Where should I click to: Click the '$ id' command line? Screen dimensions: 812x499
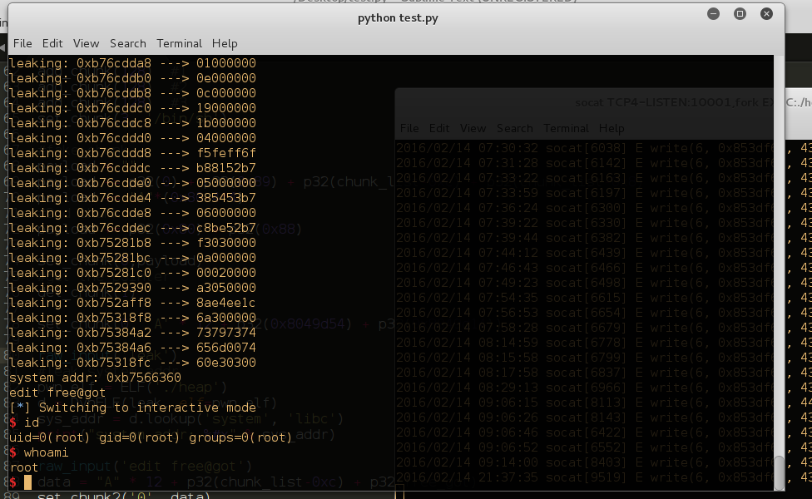click(x=24, y=423)
